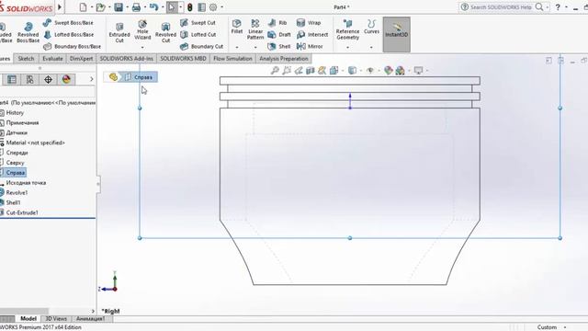Viewport: 588px width, 331px height.
Task: Expand the manager tabs chevron
Action: tap(91, 79)
